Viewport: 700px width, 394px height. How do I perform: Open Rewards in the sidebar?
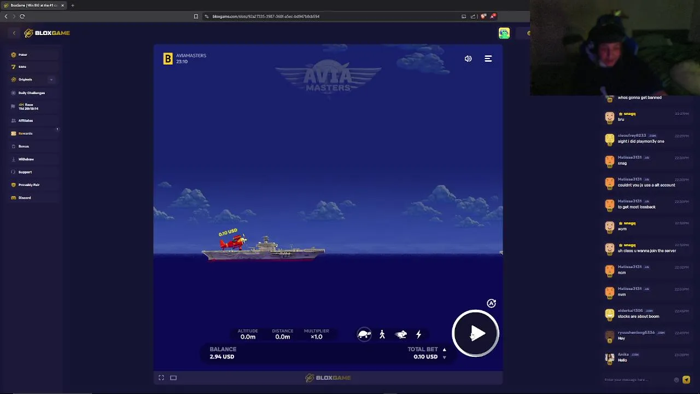[x=33, y=134]
